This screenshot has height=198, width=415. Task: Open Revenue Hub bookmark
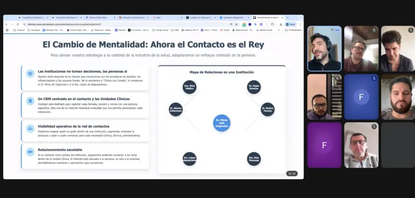(53, 30)
